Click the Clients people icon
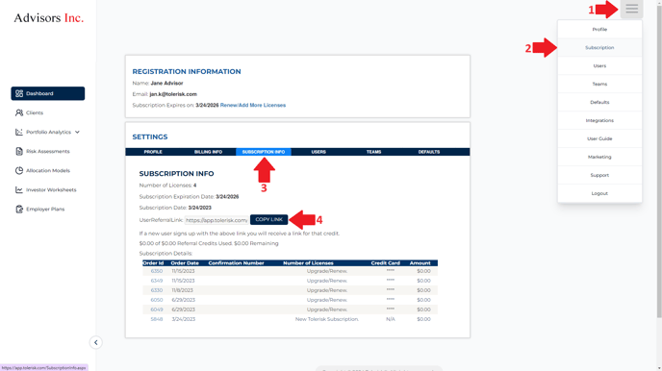Image resolution: width=662 pixels, height=371 pixels. point(19,112)
